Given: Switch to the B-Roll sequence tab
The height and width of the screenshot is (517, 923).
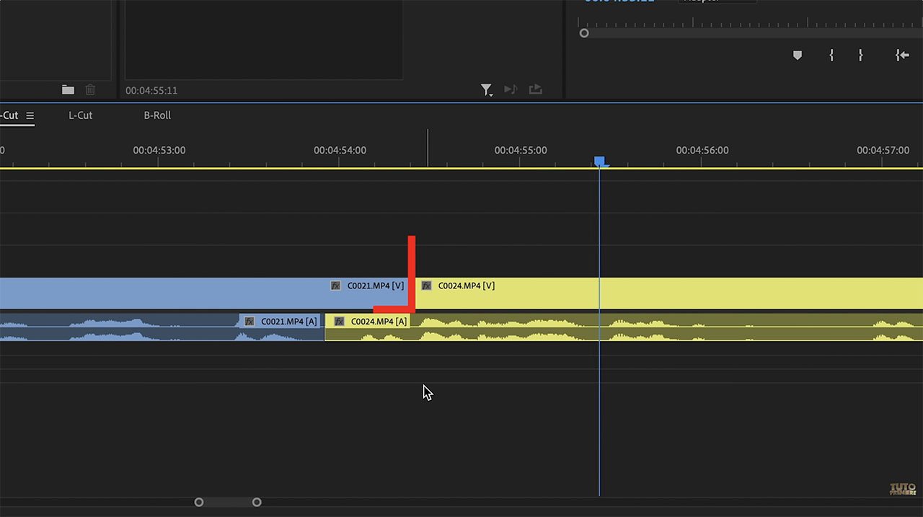Looking at the screenshot, I should (156, 115).
